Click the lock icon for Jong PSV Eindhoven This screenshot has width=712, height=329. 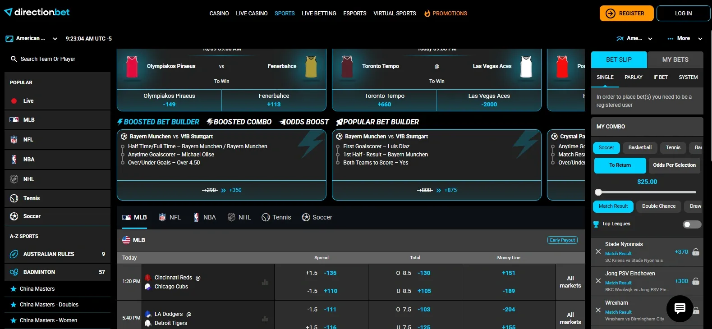pyautogui.click(x=696, y=281)
